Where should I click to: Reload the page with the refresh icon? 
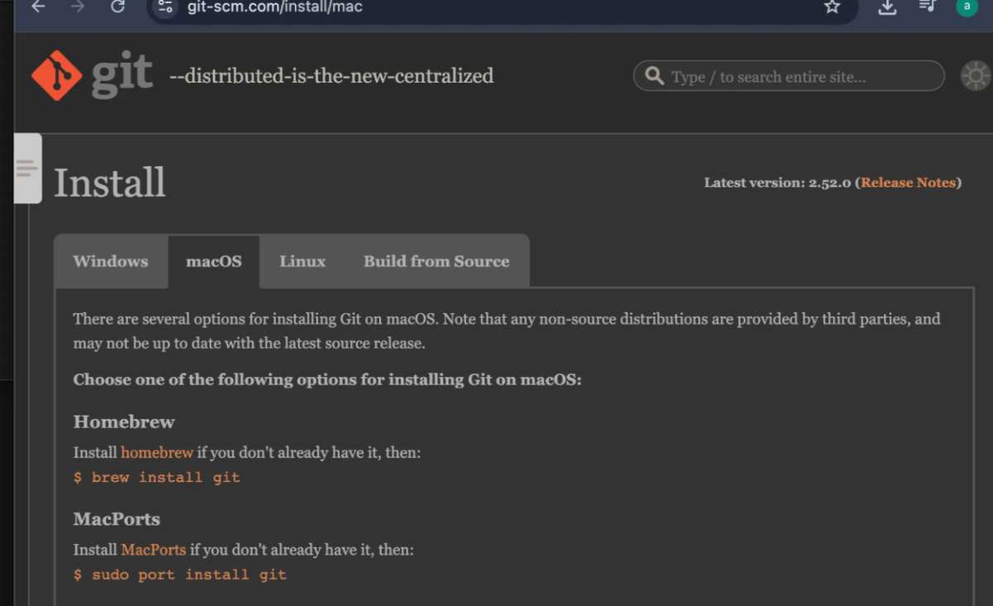click(118, 7)
